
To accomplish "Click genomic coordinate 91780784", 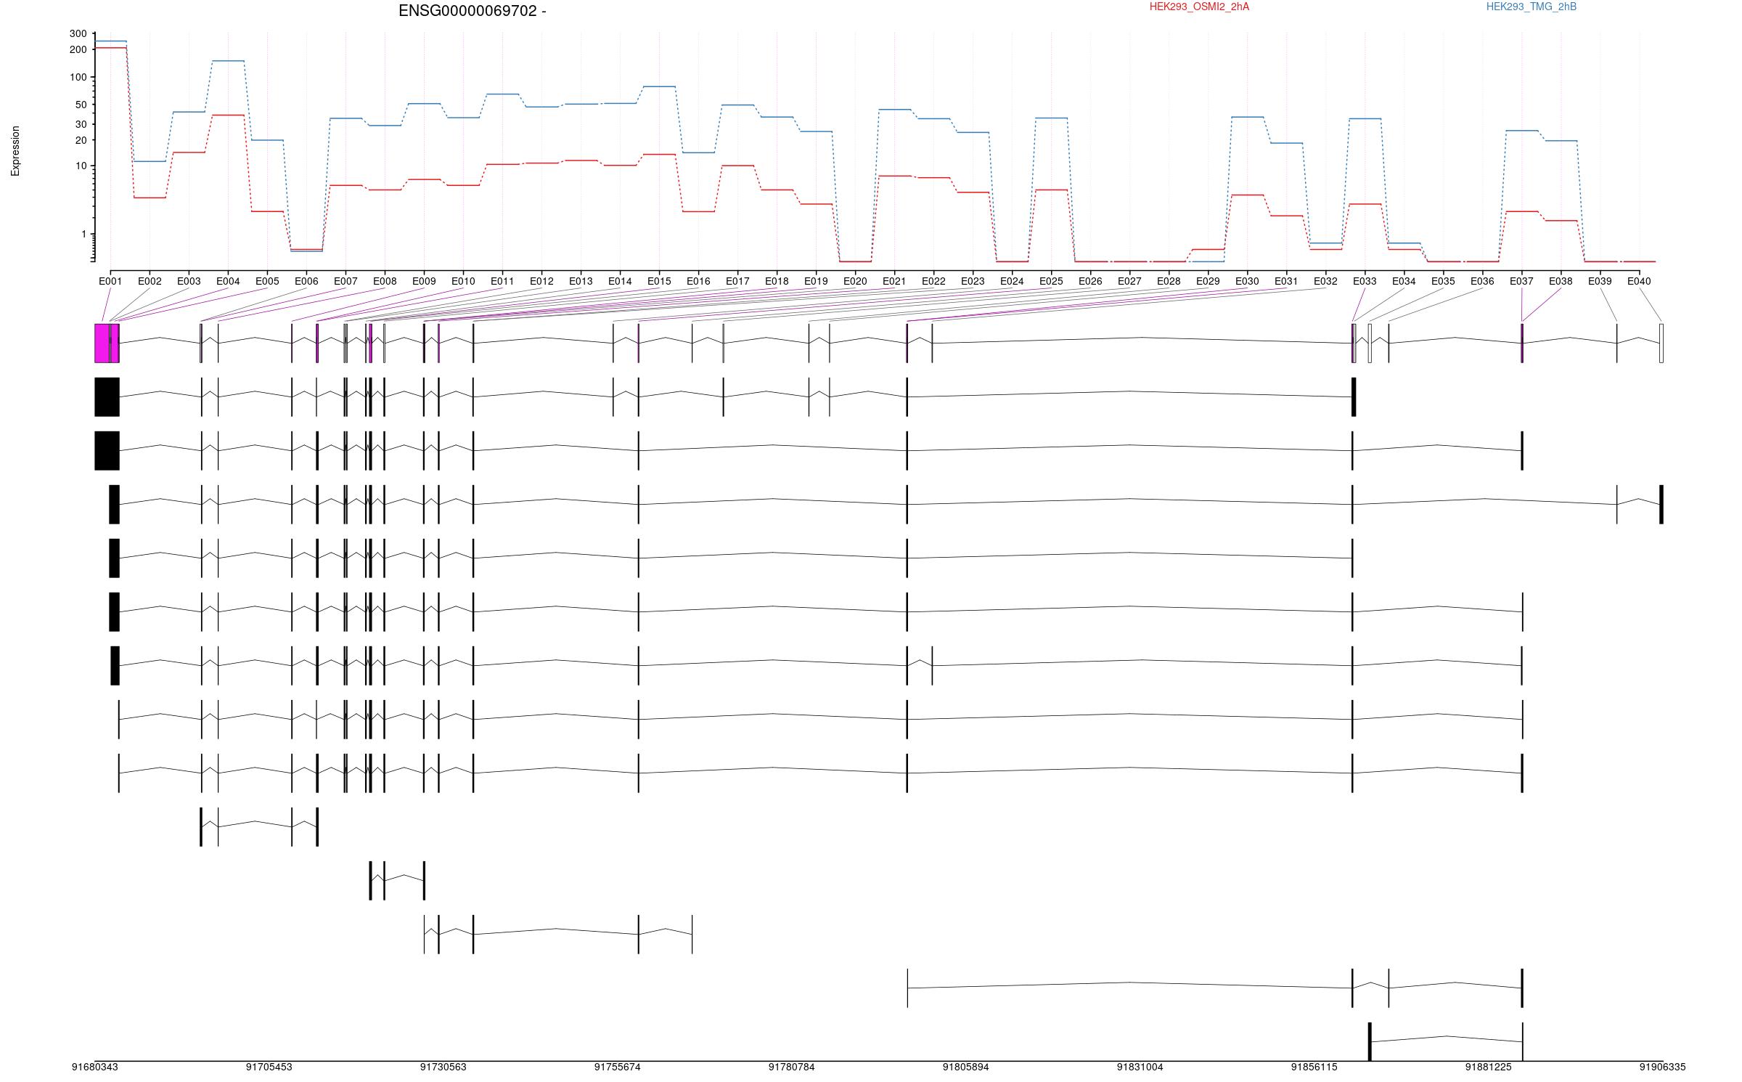I will coord(791,1067).
